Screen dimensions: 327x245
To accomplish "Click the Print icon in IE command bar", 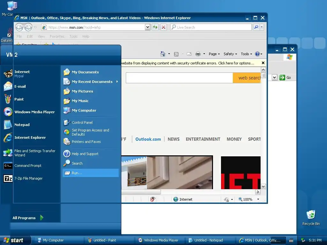I will (x=198, y=54).
